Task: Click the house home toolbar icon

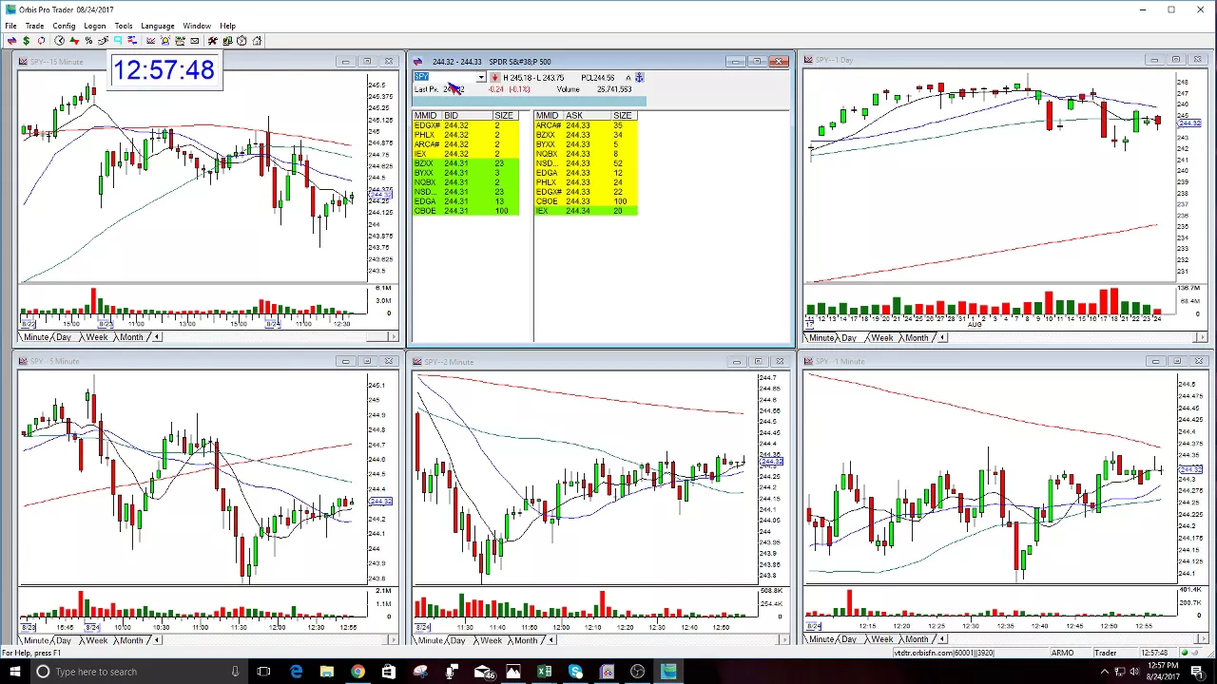Action: 257,41
